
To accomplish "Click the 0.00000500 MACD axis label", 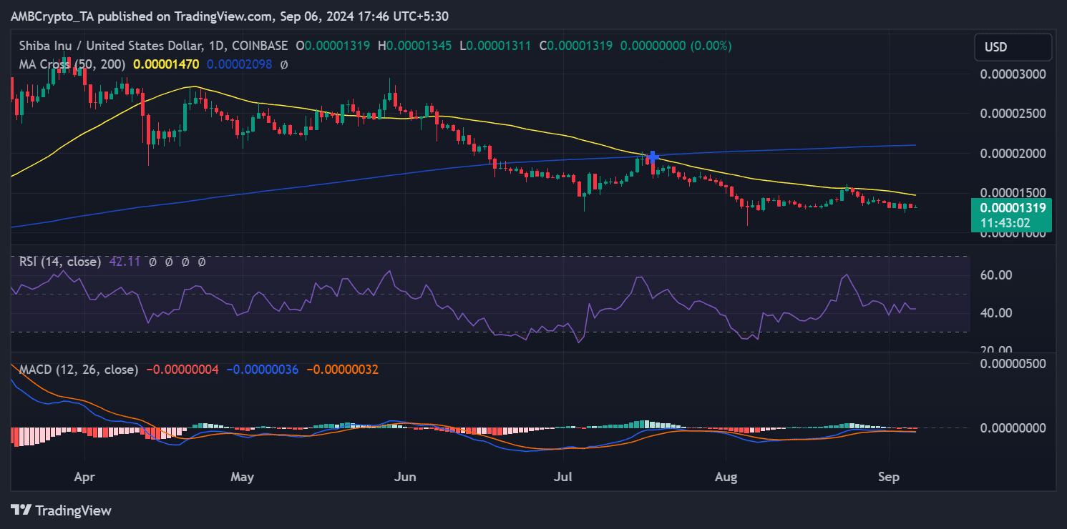I will pos(1013,362).
